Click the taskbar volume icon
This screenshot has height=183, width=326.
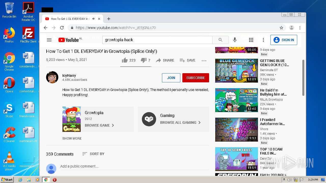pos(290,180)
